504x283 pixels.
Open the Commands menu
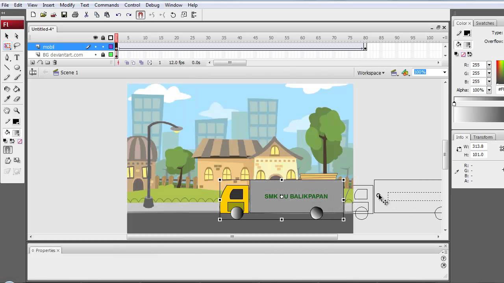pos(107,5)
